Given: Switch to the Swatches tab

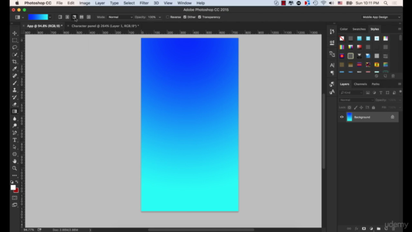Looking at the screenshot, I should coord(359,29).
